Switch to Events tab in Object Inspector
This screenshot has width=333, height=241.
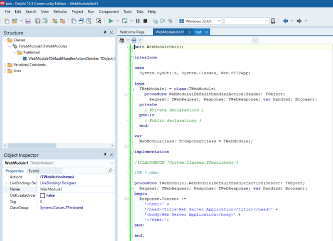(34, 171)
